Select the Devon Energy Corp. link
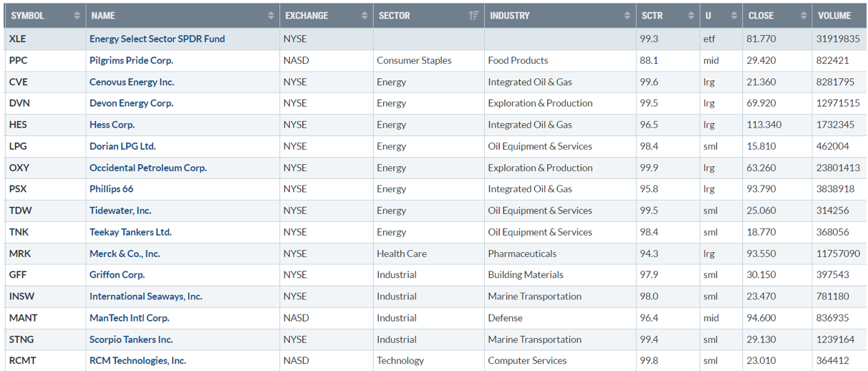Image resolution: width=868 pixels, height=371 pixels. tap(131, 103)
